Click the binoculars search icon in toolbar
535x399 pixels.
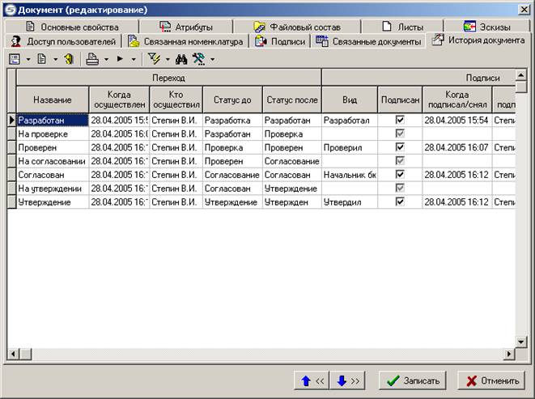tap(181, 59)
